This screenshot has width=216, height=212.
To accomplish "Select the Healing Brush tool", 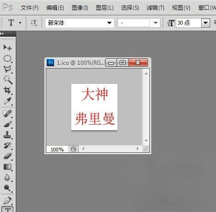I will pos(7,113).
